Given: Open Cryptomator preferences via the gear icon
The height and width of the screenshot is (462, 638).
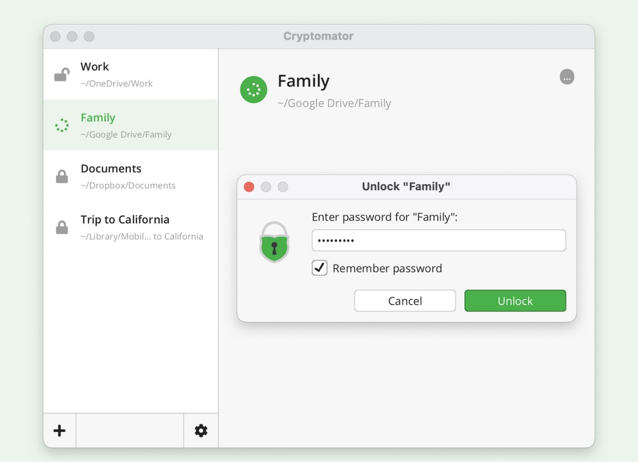Looking at the screenshot, I should [201, 431].
